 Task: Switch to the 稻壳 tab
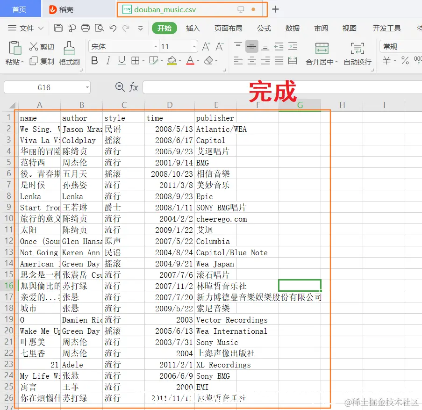(x=61, y=9)
